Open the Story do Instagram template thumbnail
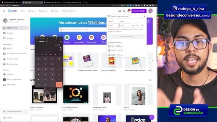 (112, 60)
